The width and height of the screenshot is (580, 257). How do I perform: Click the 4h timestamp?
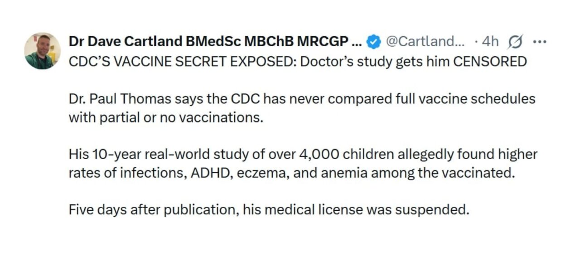tap(490, 42)
